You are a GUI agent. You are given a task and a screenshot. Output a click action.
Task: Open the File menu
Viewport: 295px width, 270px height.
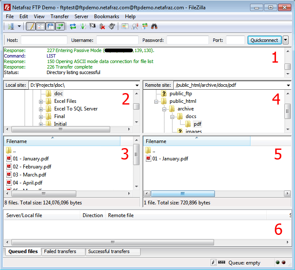(x=10, y=17)
